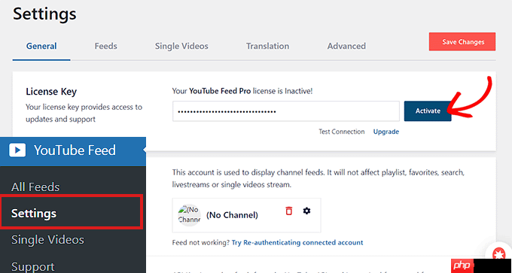This screenshot has height=273, width=512.
Task: Click the Test Connection link
Action: 342,132
